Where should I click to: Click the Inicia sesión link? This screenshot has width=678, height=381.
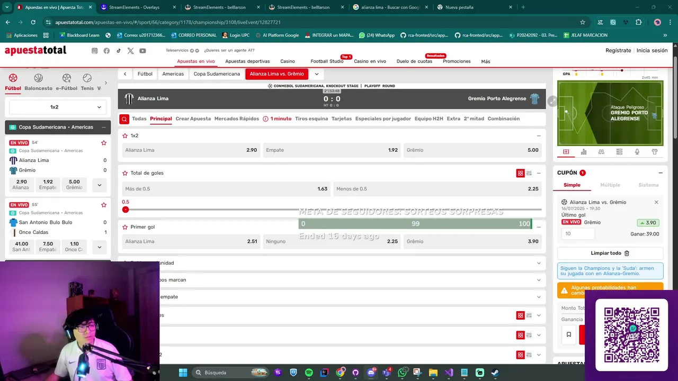pyautogui.click(x=652, y=51)
